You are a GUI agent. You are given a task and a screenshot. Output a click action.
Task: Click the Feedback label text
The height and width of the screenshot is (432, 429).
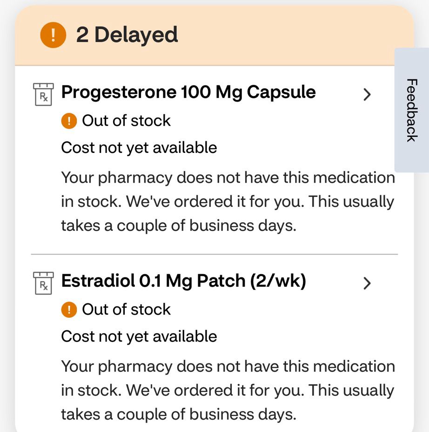[412, 110]
